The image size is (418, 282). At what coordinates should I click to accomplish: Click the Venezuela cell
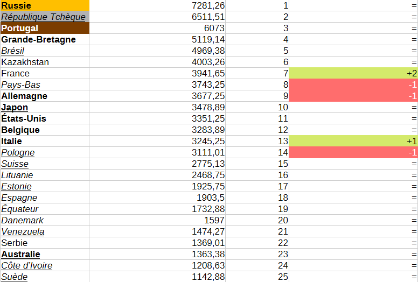coord(45,231)
